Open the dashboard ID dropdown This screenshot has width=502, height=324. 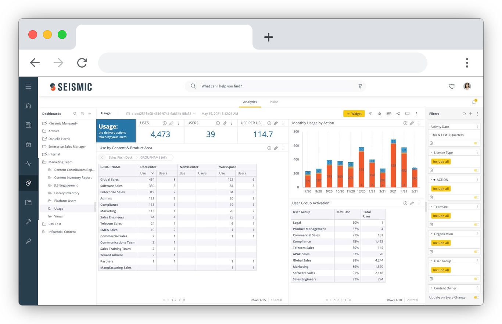pos(161,114)
